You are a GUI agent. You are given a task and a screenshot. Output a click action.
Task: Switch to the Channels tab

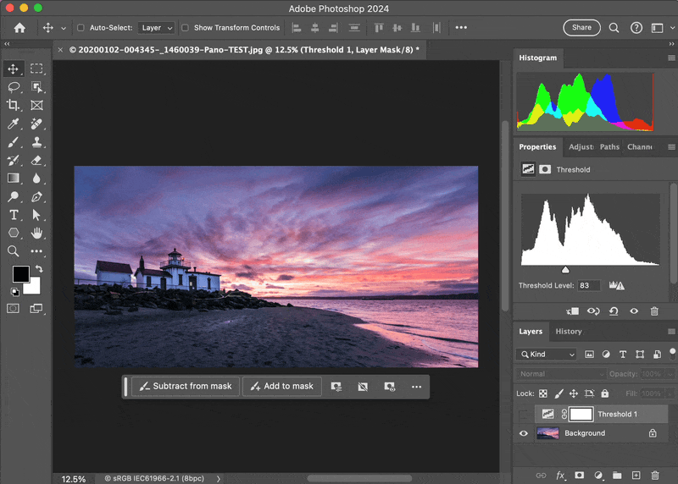640,147
